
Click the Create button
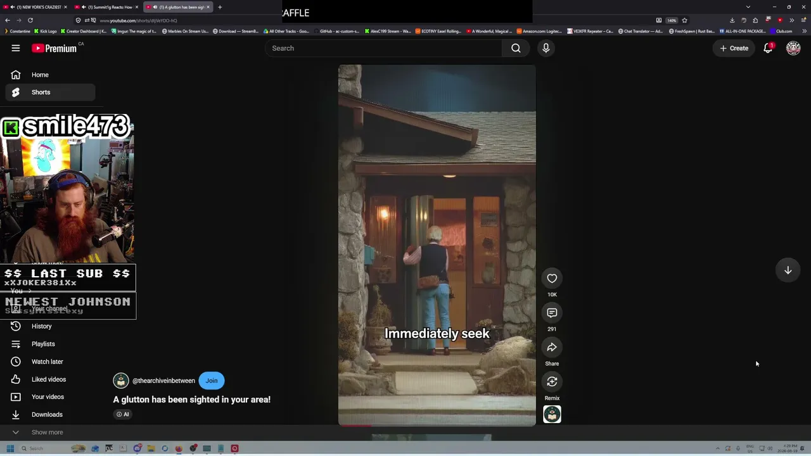734,48
